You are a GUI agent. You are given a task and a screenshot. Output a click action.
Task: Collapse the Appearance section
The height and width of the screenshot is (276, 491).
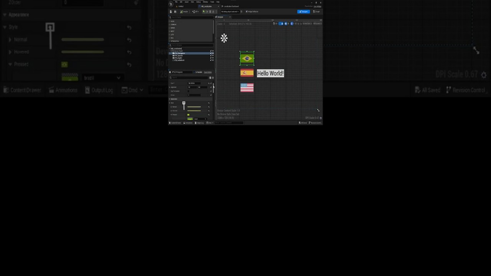tap(170, 99)
